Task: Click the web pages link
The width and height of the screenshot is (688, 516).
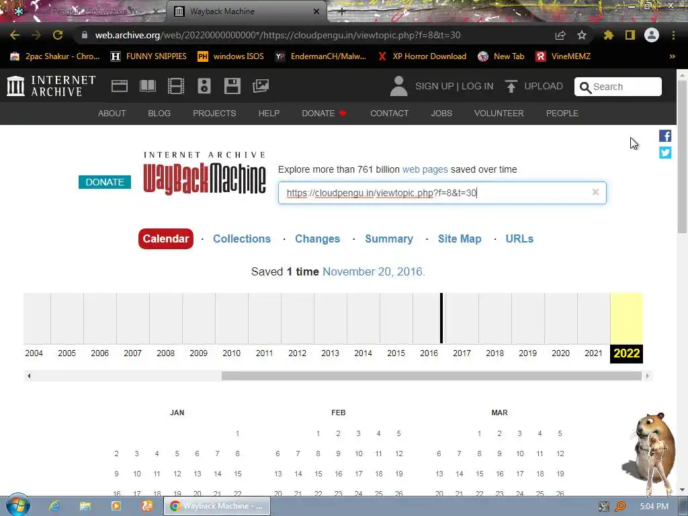Action: point(425,169)
